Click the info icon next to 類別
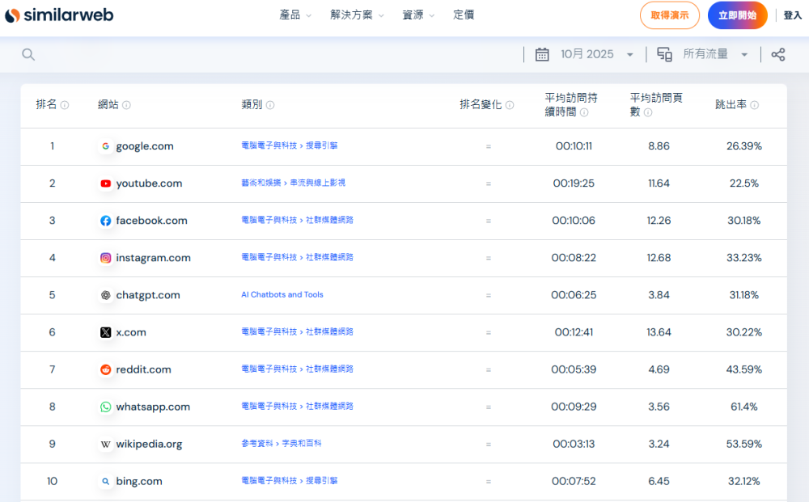The width and height of the screenshot is (809, 502). pos(270,105)
